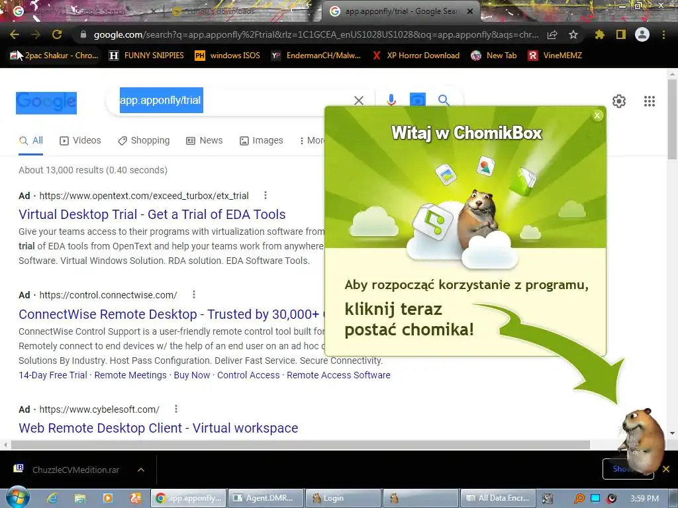
Task: Launch Internet Explorer from the taskbar
Action: (x=52, y=499)
